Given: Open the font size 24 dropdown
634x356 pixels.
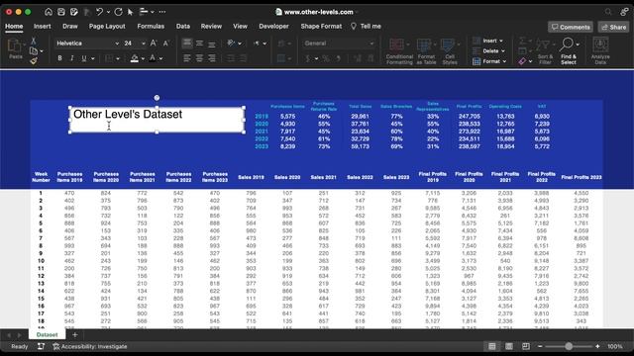Looking at the screenshot, I should 143,44.
